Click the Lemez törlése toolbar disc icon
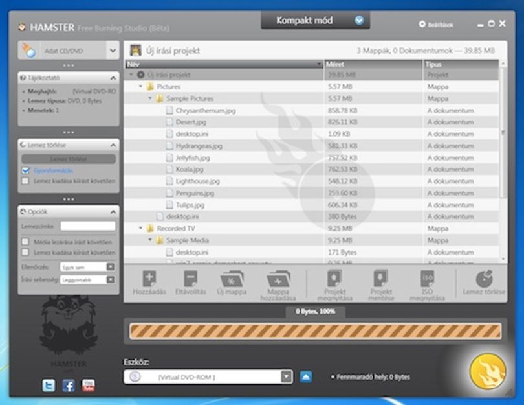Screen dimensions: 524x405 [x=485, y=279]
